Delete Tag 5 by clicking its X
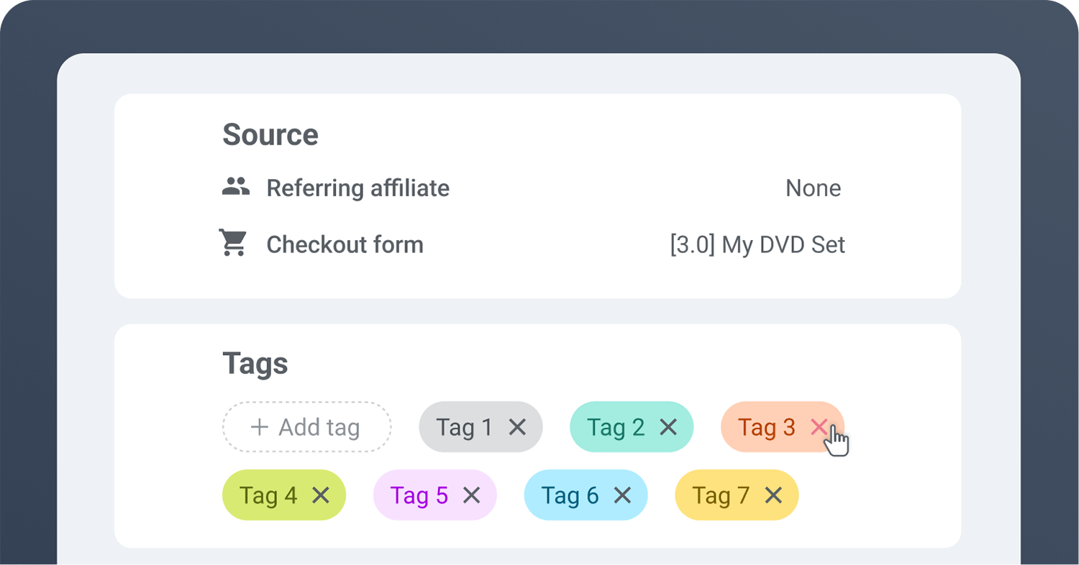 pos(471,495)
